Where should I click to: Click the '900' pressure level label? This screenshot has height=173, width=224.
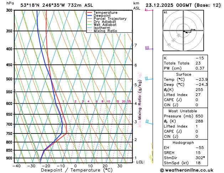tap(10, 158)
